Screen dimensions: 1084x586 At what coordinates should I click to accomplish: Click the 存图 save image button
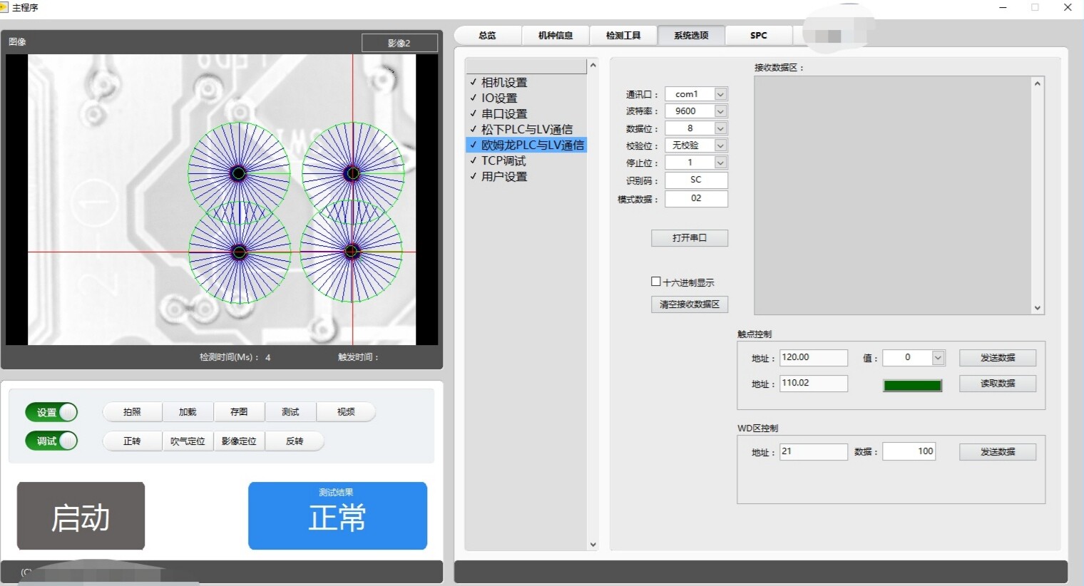pos(239,411)
